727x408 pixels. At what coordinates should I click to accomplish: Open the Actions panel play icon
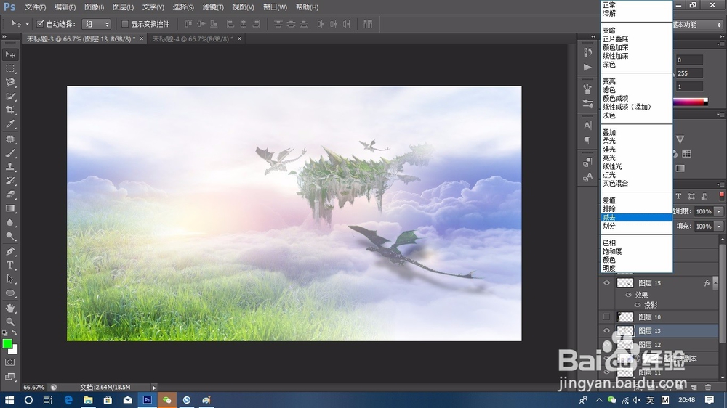(x=587, y=67)
